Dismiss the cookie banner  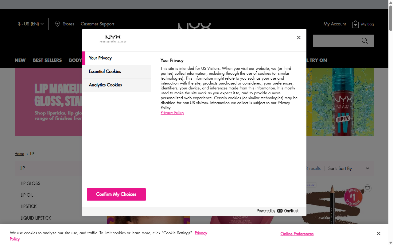[379, 234]
